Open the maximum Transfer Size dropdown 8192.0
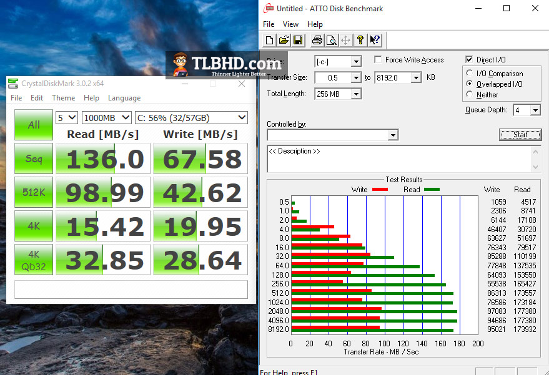The height and width of the screenshot is (375, 549). (416, 77)
